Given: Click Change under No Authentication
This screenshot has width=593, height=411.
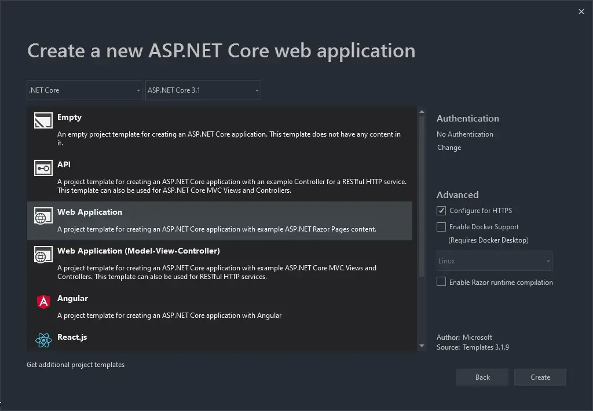Looking at the screenshot, I should click(x=449, y=147).
